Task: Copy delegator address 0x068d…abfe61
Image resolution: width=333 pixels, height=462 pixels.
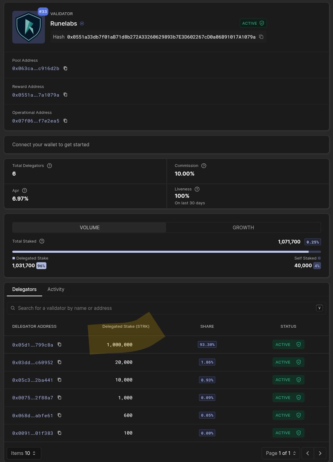Action: [x=60, y=415]
